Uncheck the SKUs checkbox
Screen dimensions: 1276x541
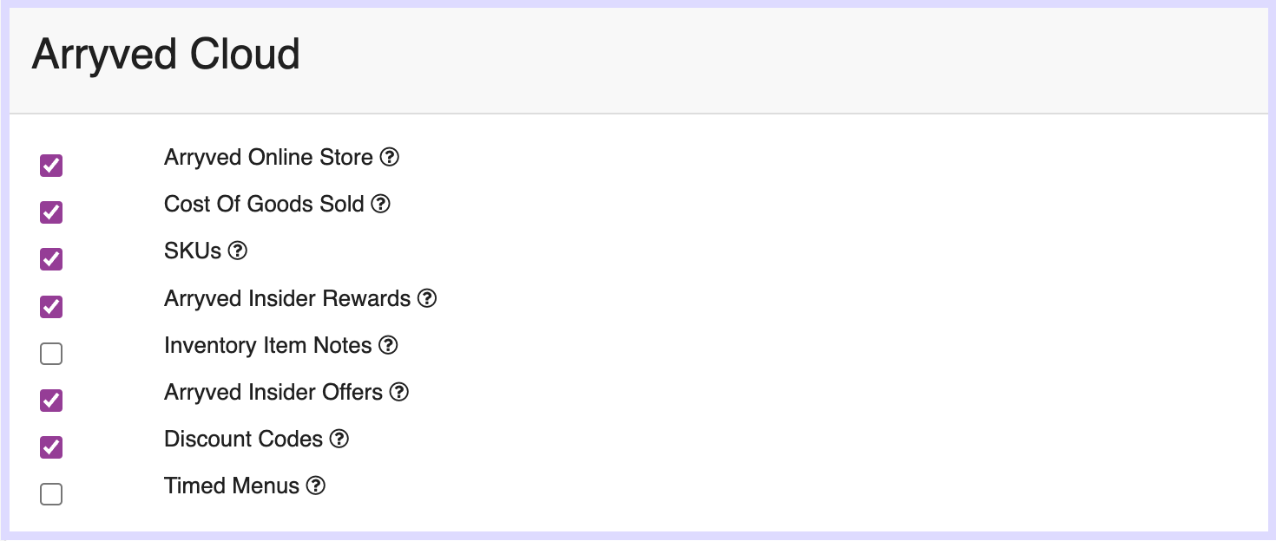click(x=51, y=258)
